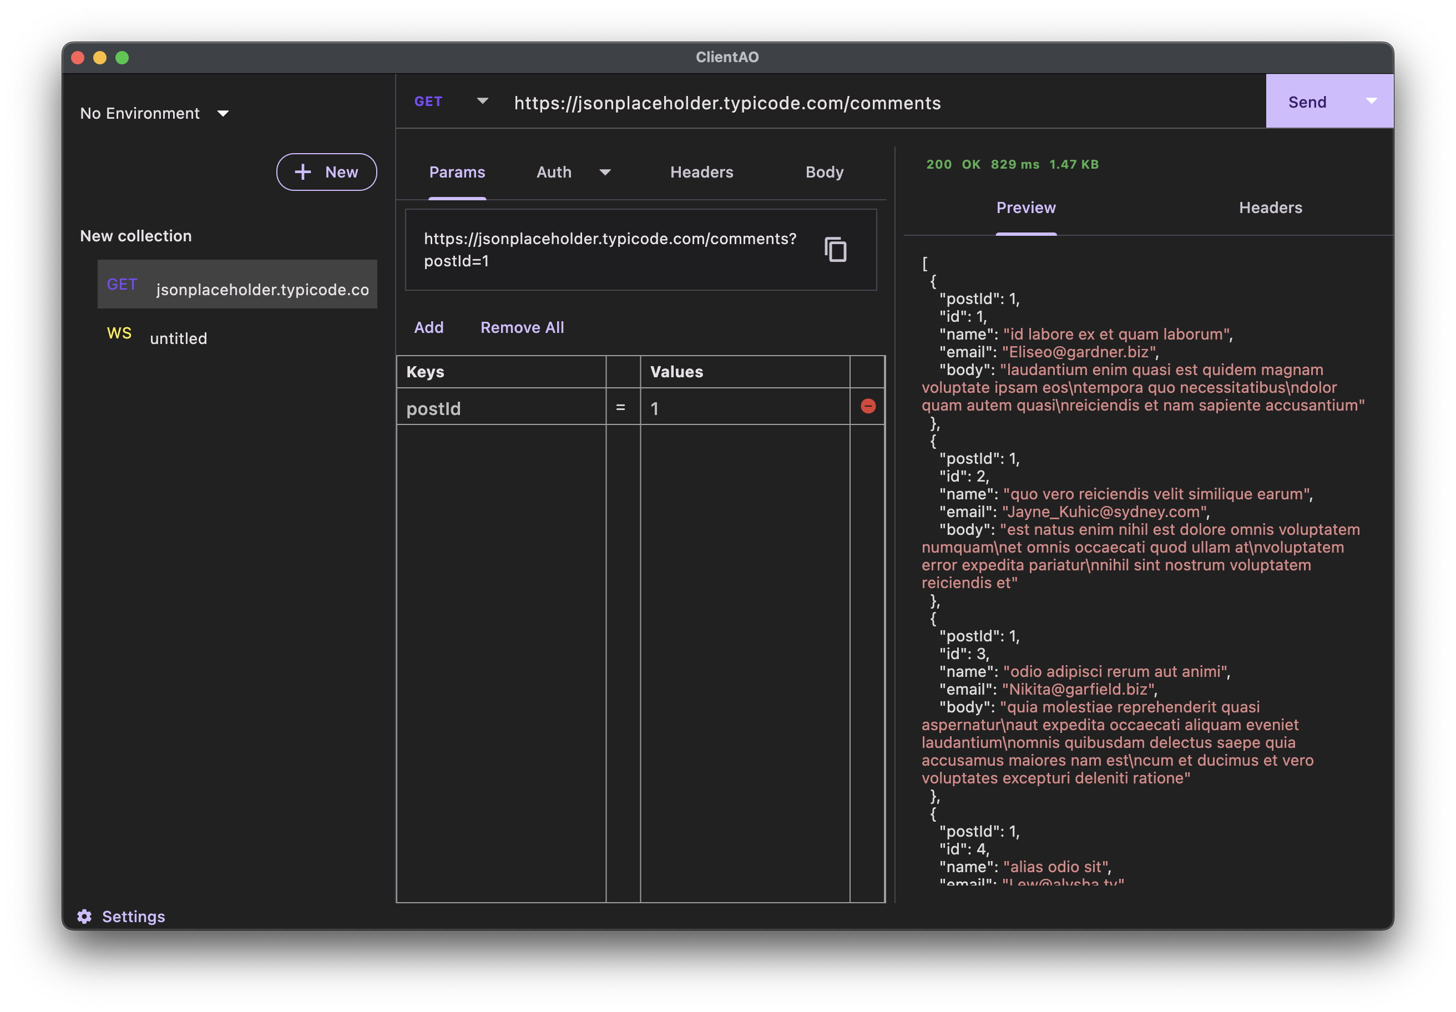Image resolution: width=1456 pixels, height=1012 pixels.
Task: Open Settings from the bottom left
Action: 122,916
